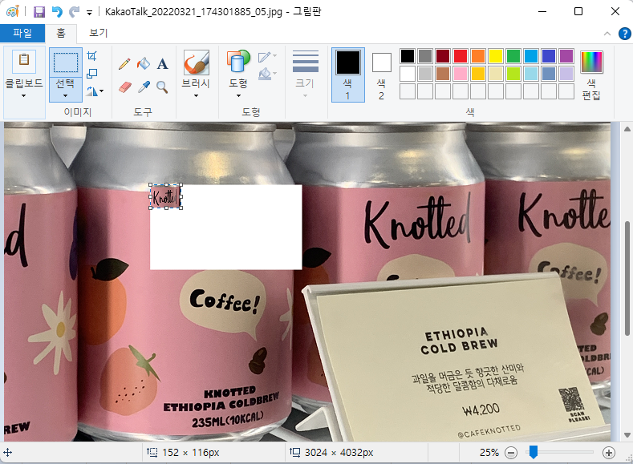Zoom out with minus button

pyautogui.click(x=511, y=453)
